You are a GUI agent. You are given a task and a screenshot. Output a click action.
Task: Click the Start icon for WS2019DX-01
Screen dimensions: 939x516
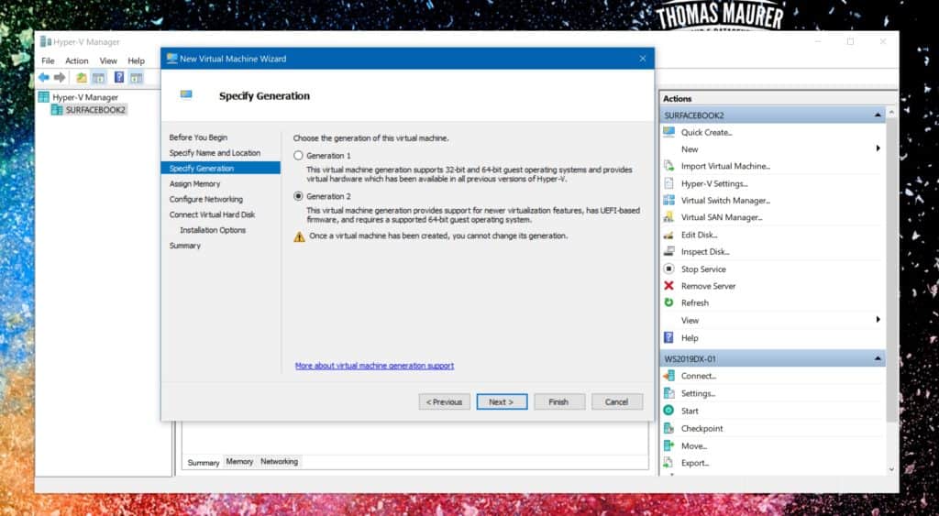click(668, 411)
